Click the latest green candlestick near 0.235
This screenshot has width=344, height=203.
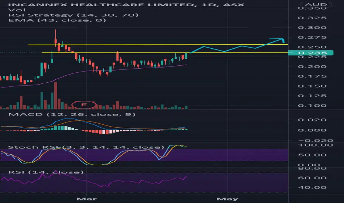coord(186,56)
